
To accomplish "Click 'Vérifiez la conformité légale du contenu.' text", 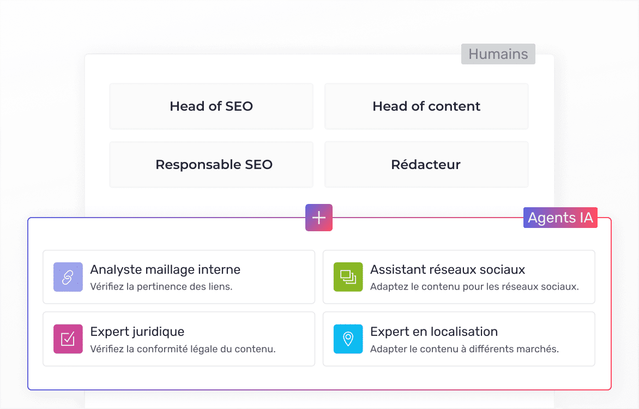I will [183, 349].
